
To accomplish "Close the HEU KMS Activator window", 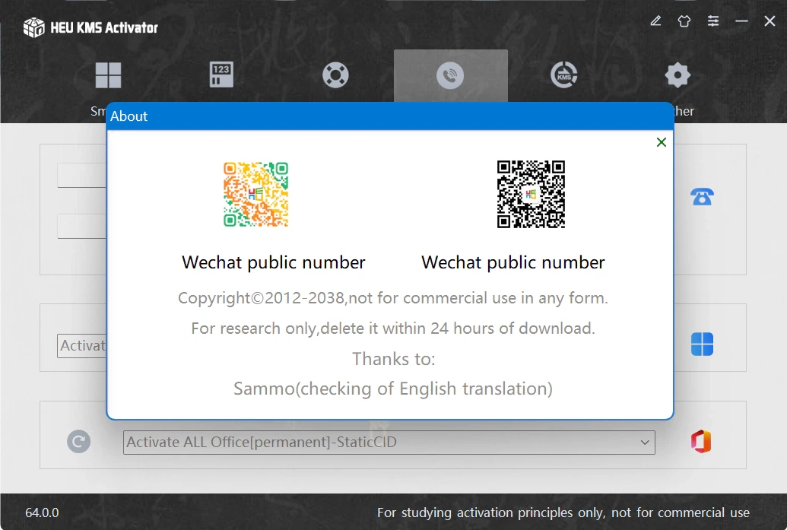I will pos(770,21).
